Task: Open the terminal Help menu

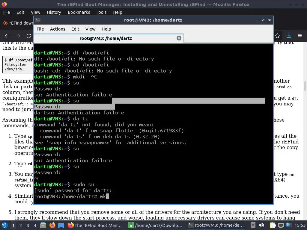Action: (x=106, y=29)
